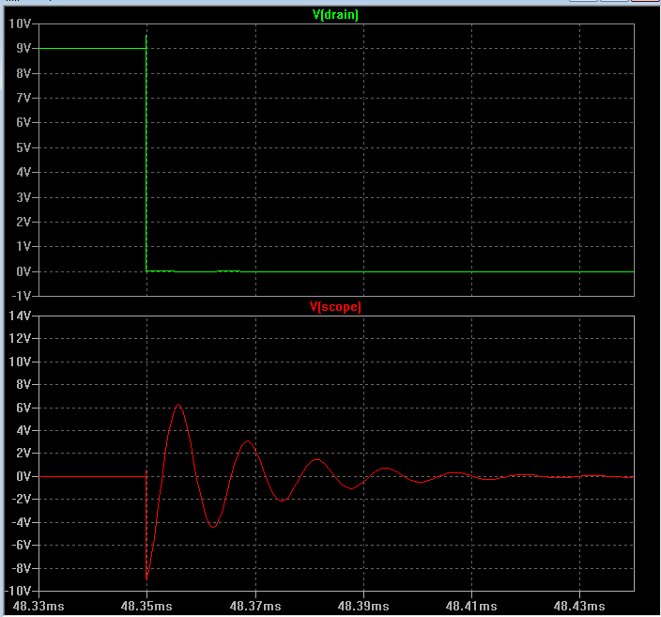Click the 5V label on drain plot axis
Image resolution: width=661 pixels, height=617 pixels.
point(23,147)
